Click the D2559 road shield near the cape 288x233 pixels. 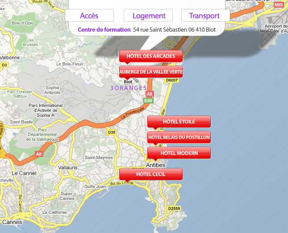pyautogui.click(x=174, y=208)
